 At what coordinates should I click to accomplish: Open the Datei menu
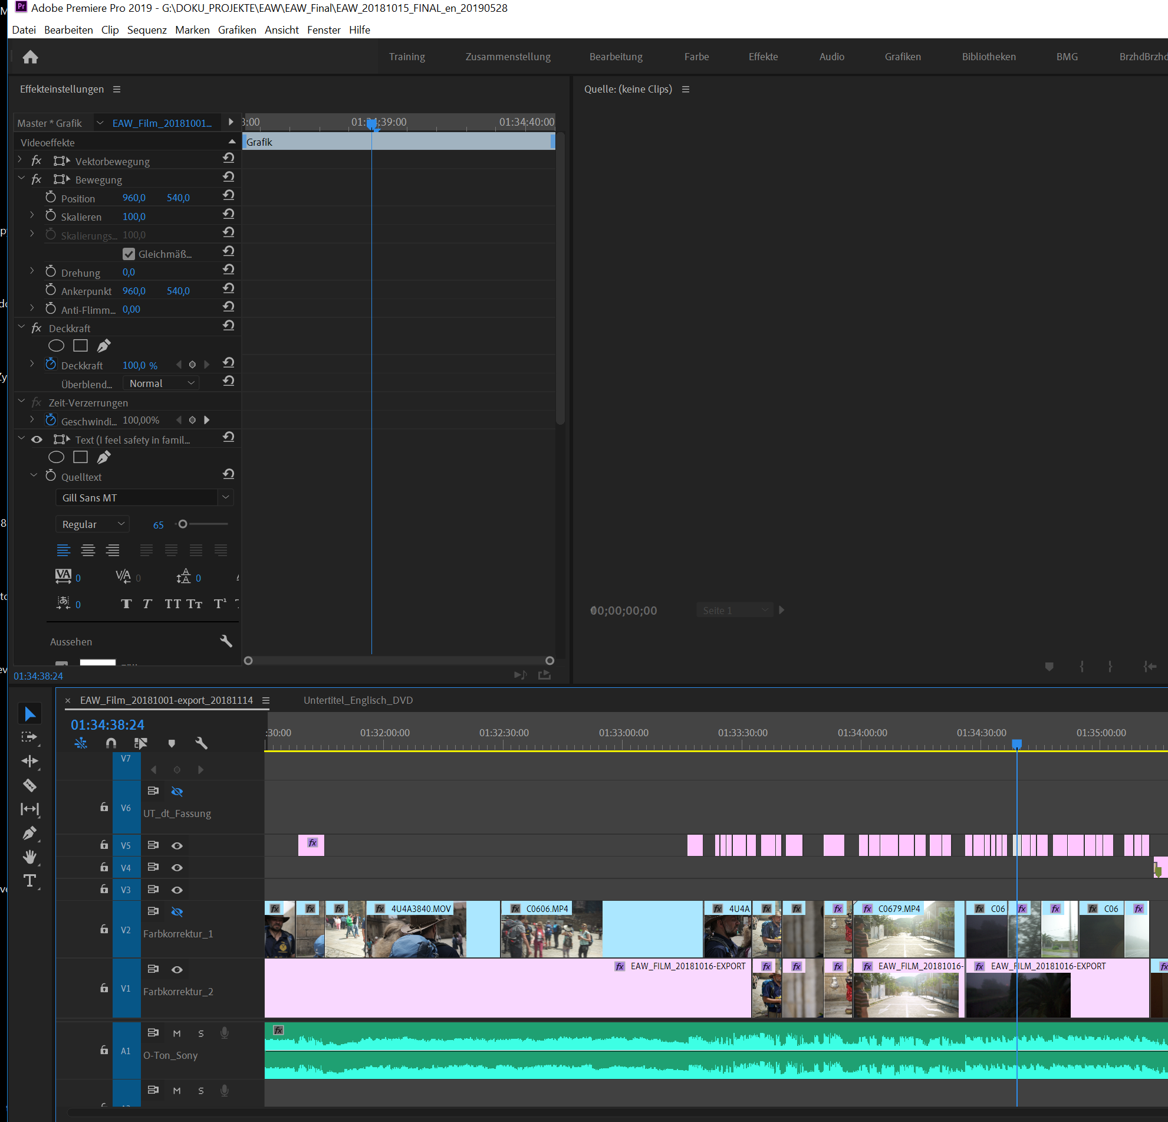pyautogui.click(x=24, y=30)
